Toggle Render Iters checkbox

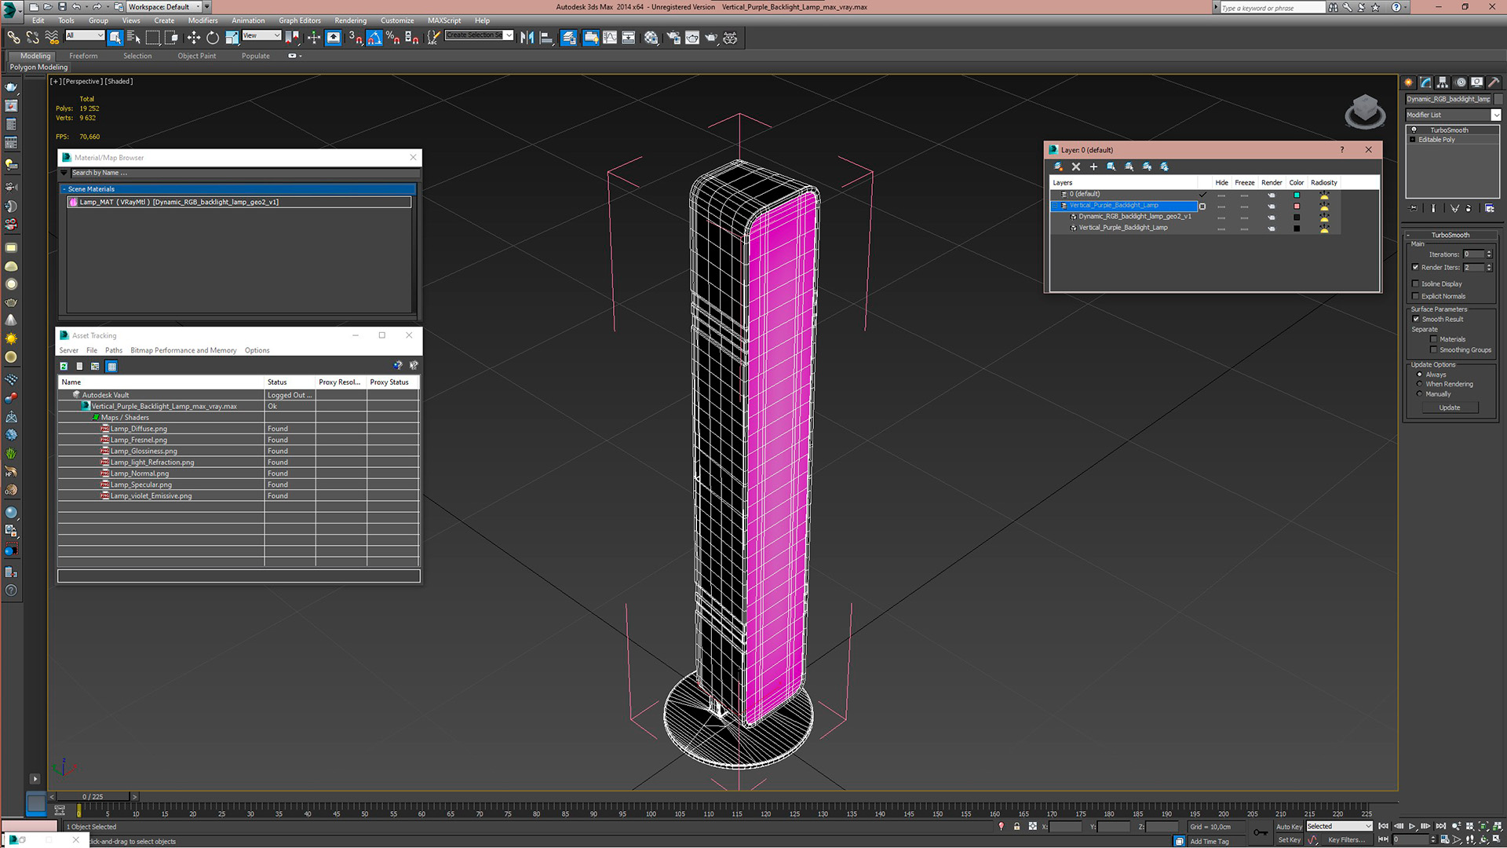point(1415,267)
